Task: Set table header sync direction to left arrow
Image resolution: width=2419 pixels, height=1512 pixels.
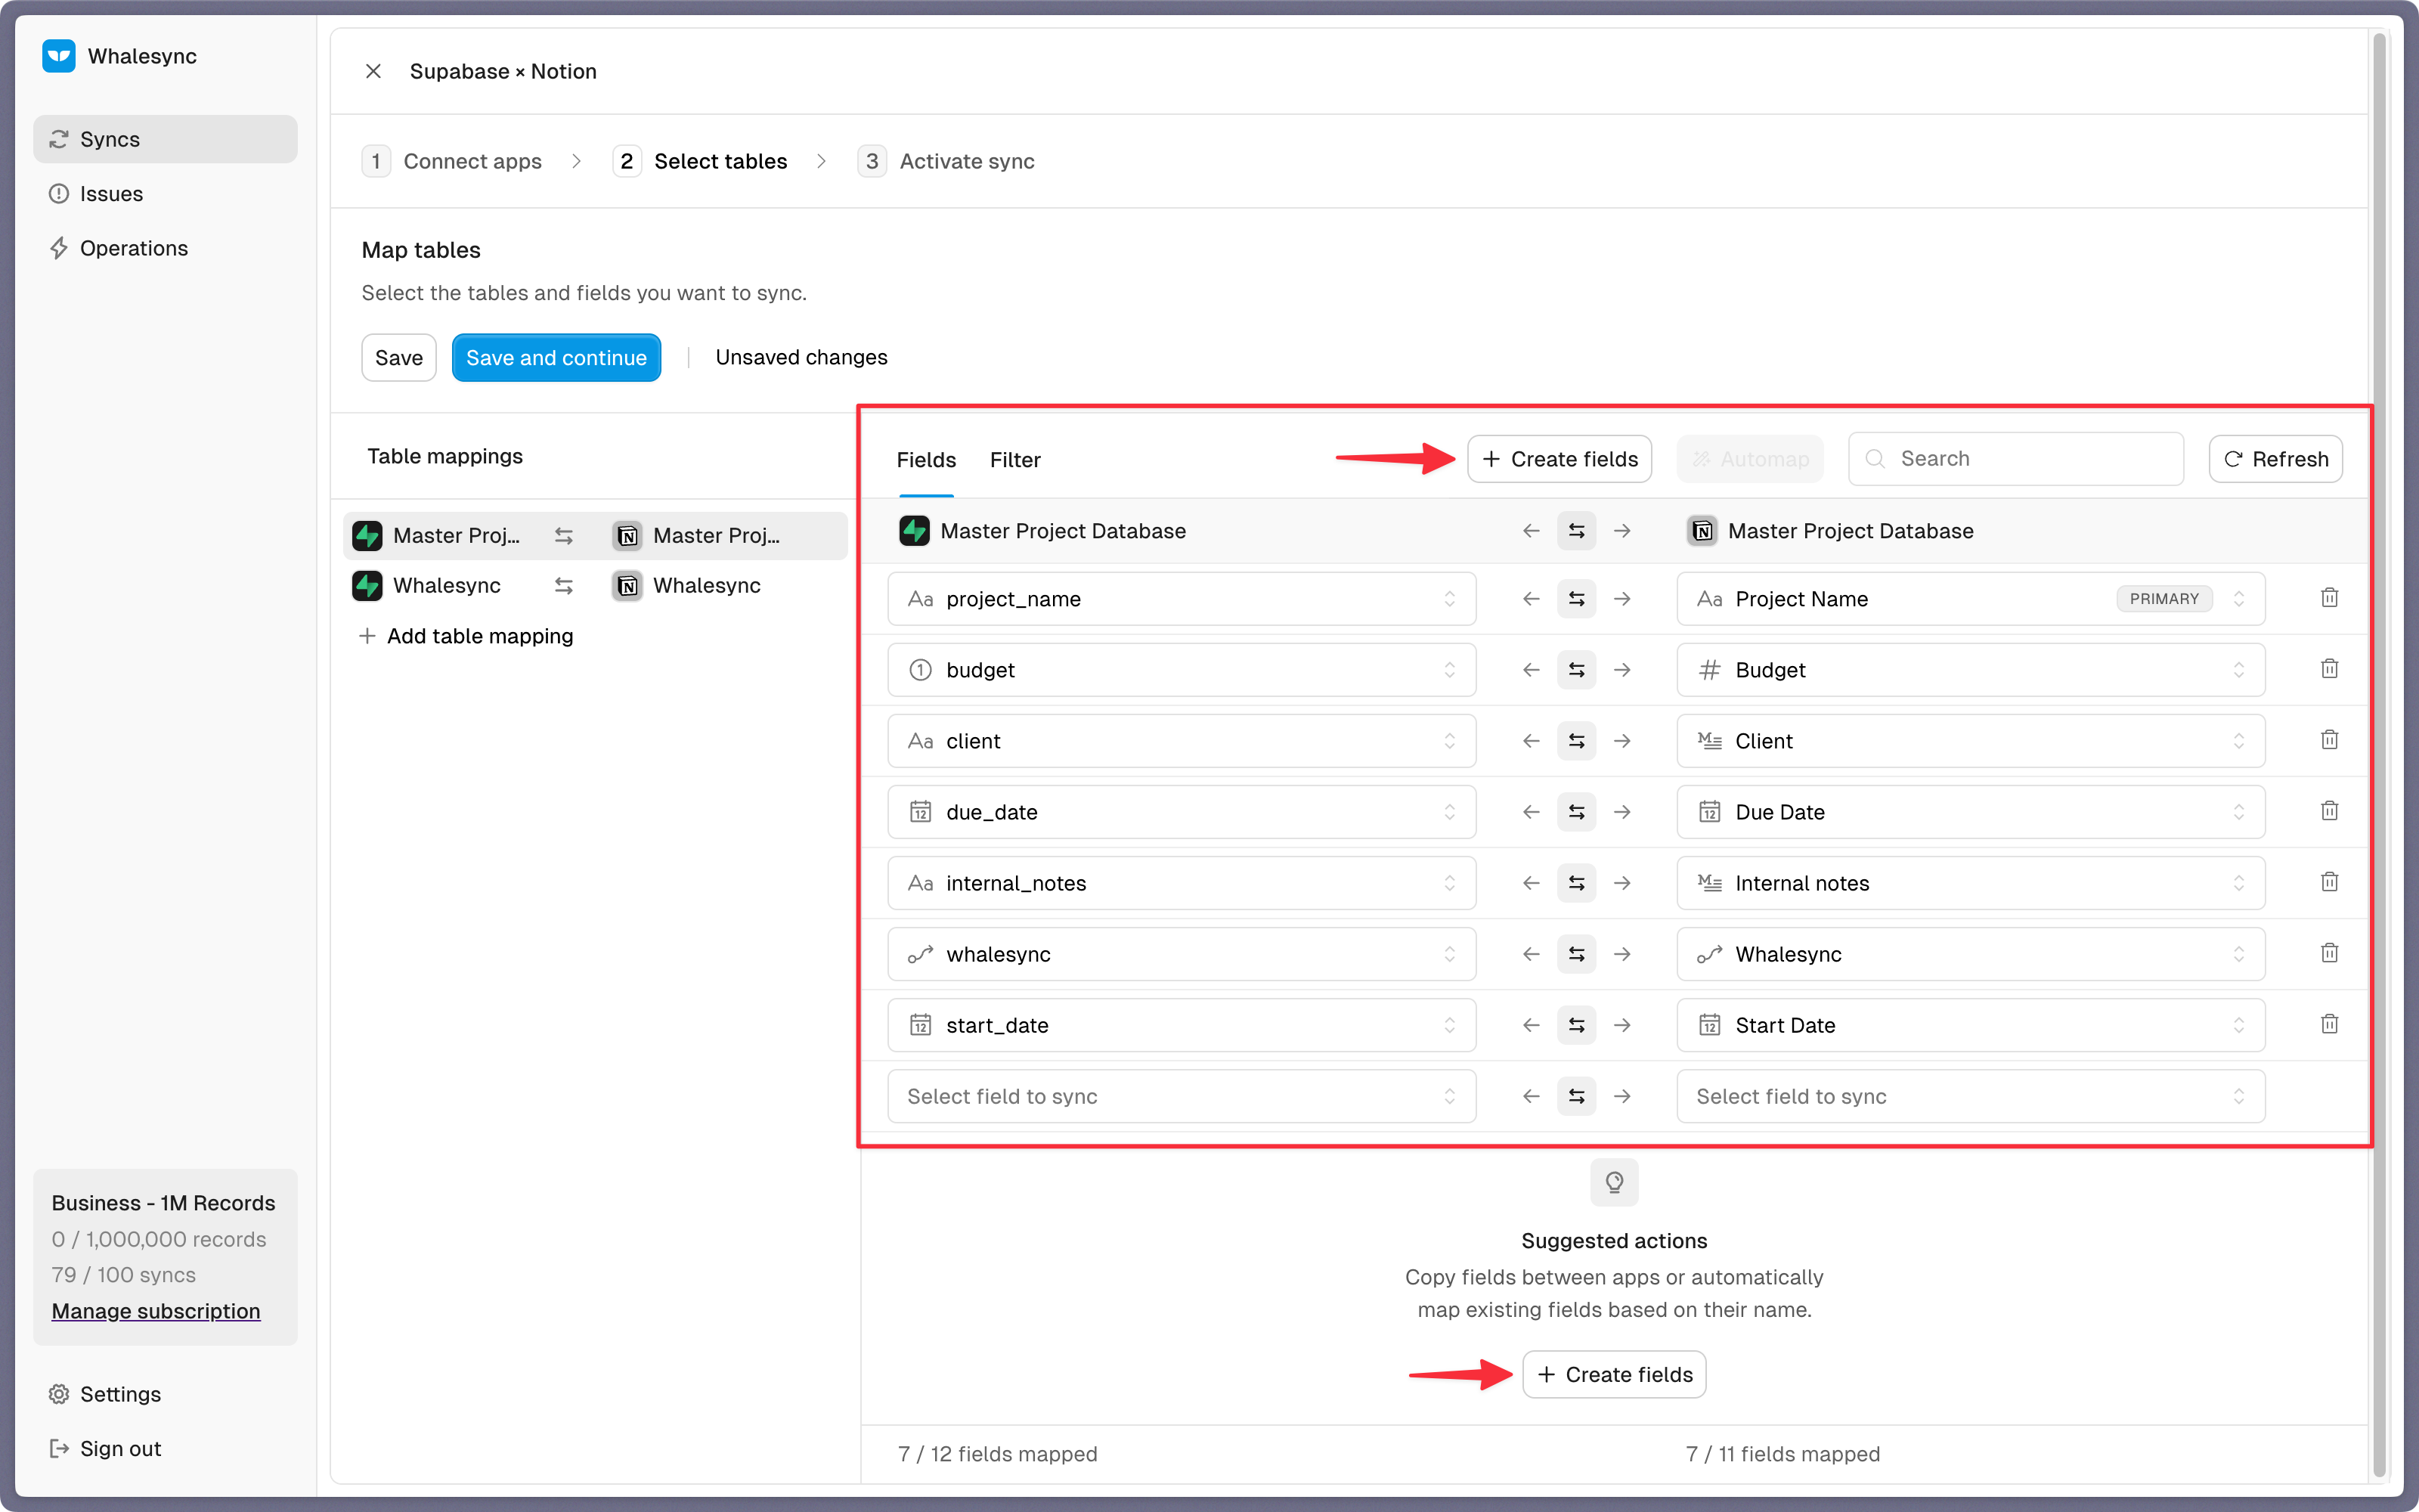Action: click(x=1530, y=531)
